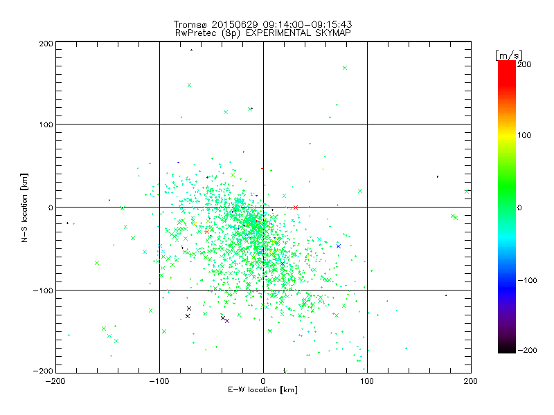Screen dimensions: 554x415
Task: Click the subtitle 'RwPretec (8p) EXPERIMENTAL SKYMAP'
Action: 263,33
